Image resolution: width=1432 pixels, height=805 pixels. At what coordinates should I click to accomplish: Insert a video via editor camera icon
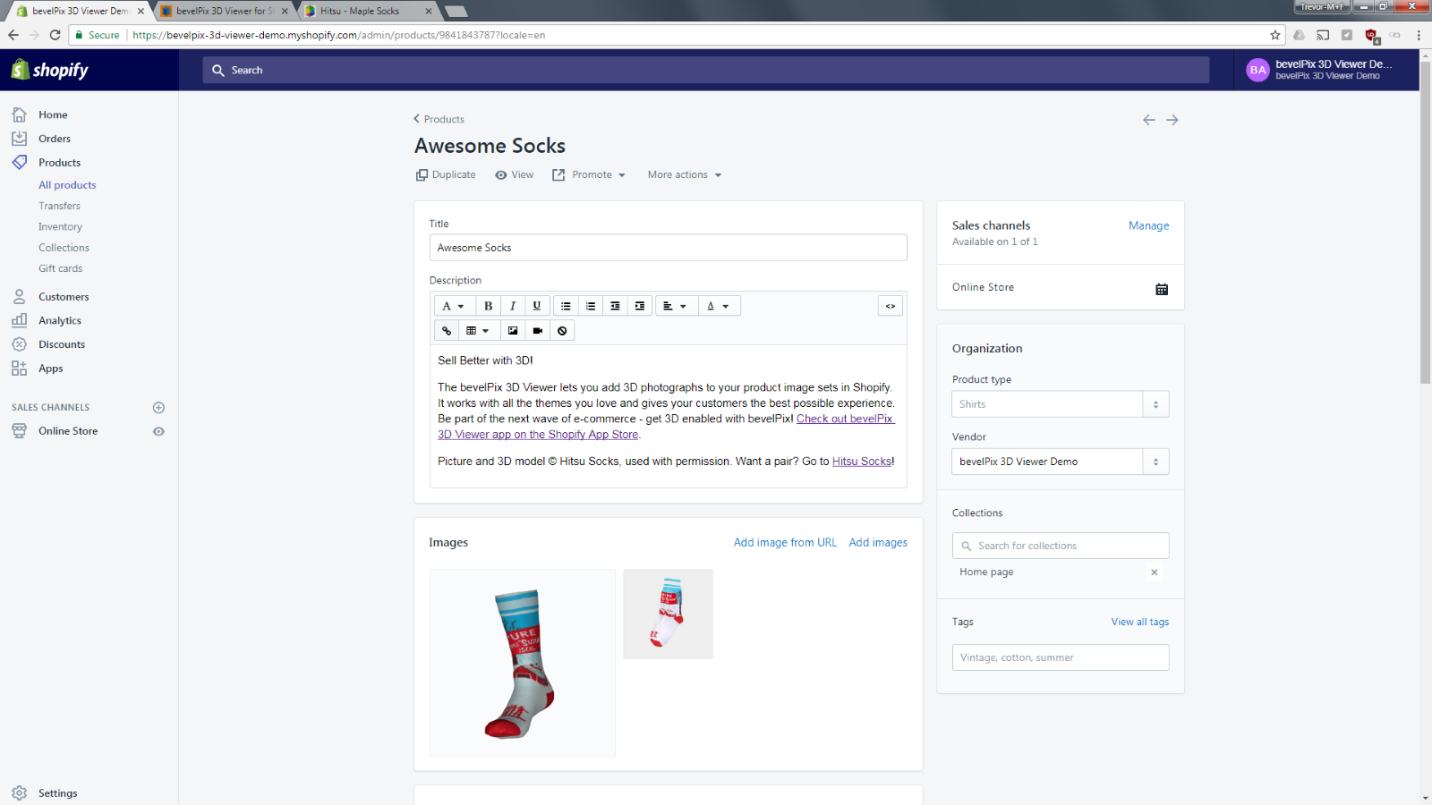click(537, 331)
